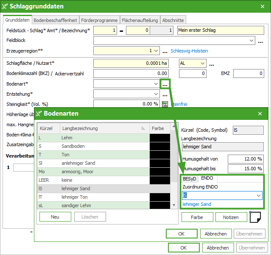This screenshot has width=271, height=255.
Task: Expand the Erzeugerregion dropdown
Action: click(x=156, y=51)
